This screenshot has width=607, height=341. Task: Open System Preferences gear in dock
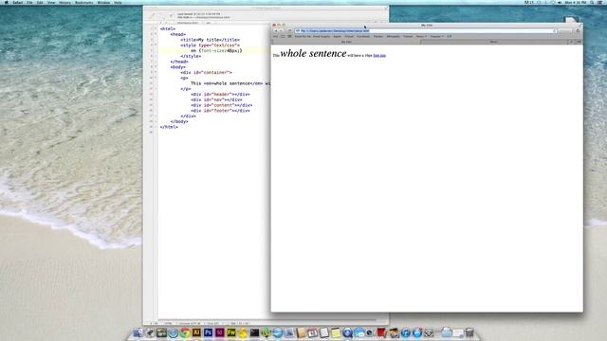click(x=429, y=332)
